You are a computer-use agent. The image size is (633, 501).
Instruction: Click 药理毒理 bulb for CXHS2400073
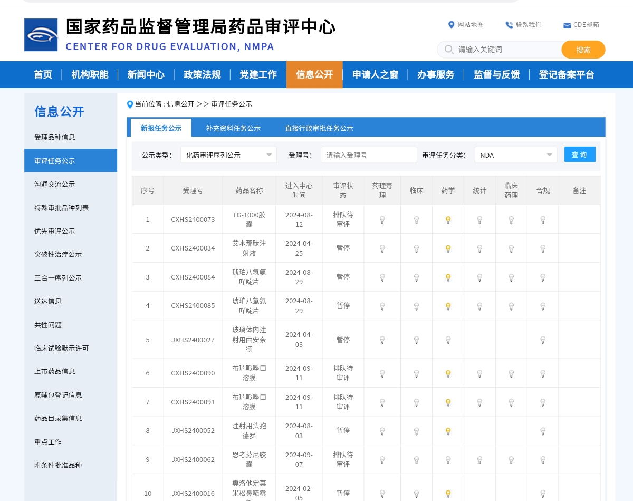[382, 220]
